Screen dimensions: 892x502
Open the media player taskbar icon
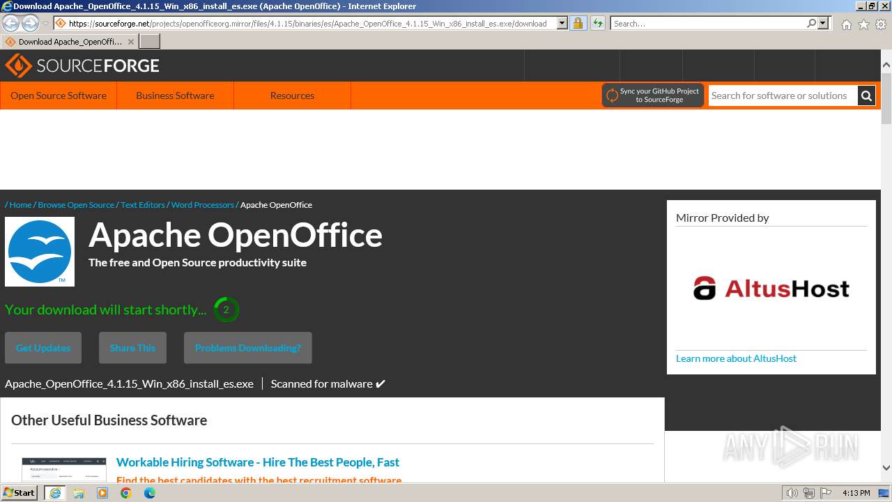[102, 493]
